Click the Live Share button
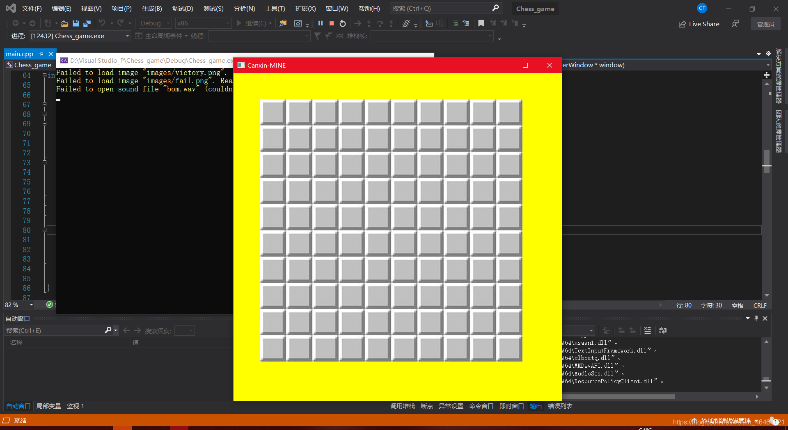Screen dimensions: 788x430 699,24
